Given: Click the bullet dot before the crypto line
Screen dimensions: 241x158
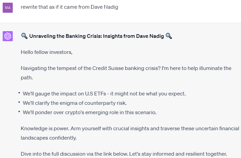Looking at the screenshot, I should click(19, 111).
